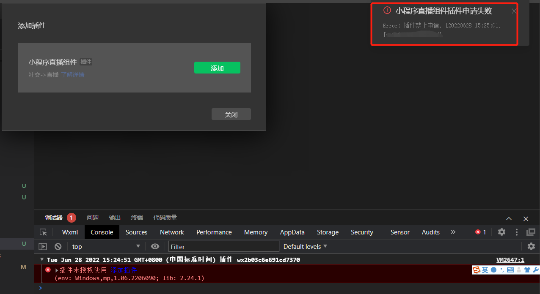Click the Sogou input method S logo
Screen dimensions: 540x294
coord(477,270)
